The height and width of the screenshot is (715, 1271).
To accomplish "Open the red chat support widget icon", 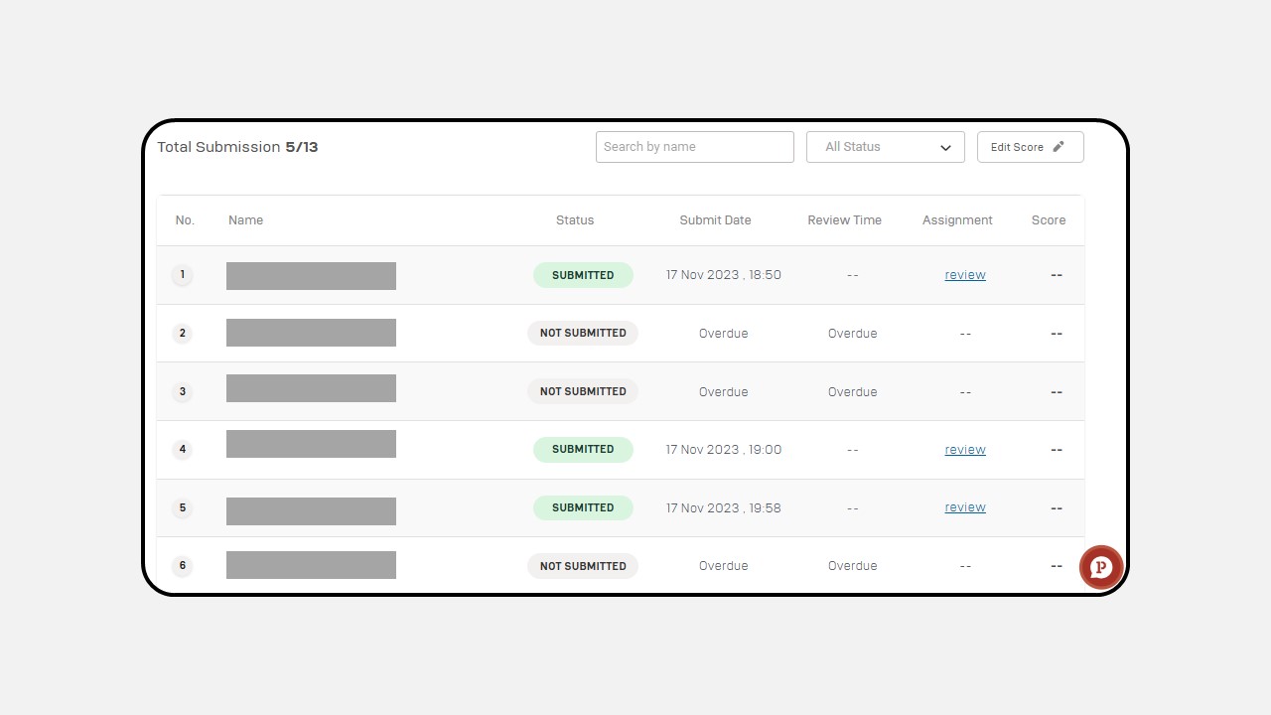I will tap(1101, 567).
